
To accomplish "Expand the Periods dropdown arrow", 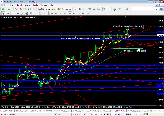I will (x=123, y=9).
